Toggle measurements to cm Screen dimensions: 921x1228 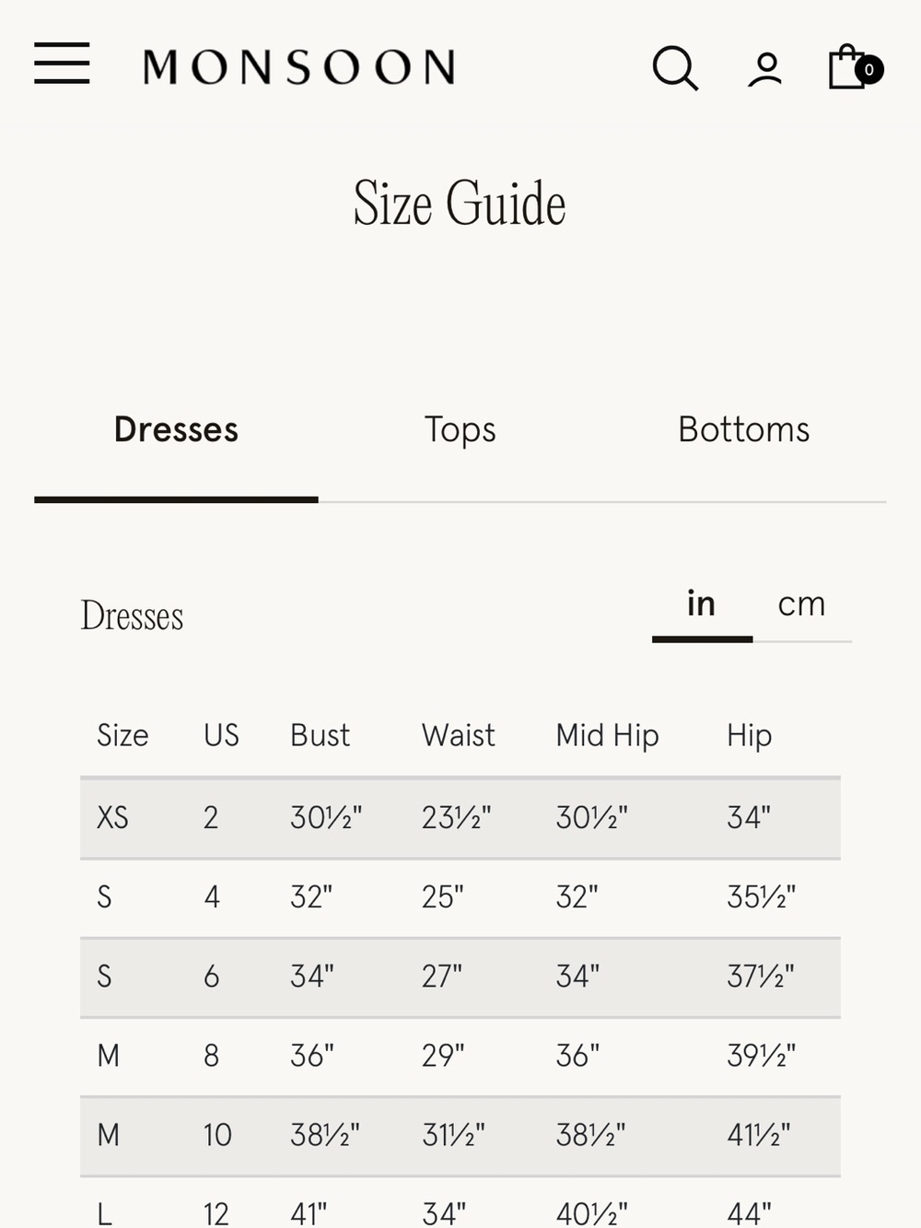point(801,604)
